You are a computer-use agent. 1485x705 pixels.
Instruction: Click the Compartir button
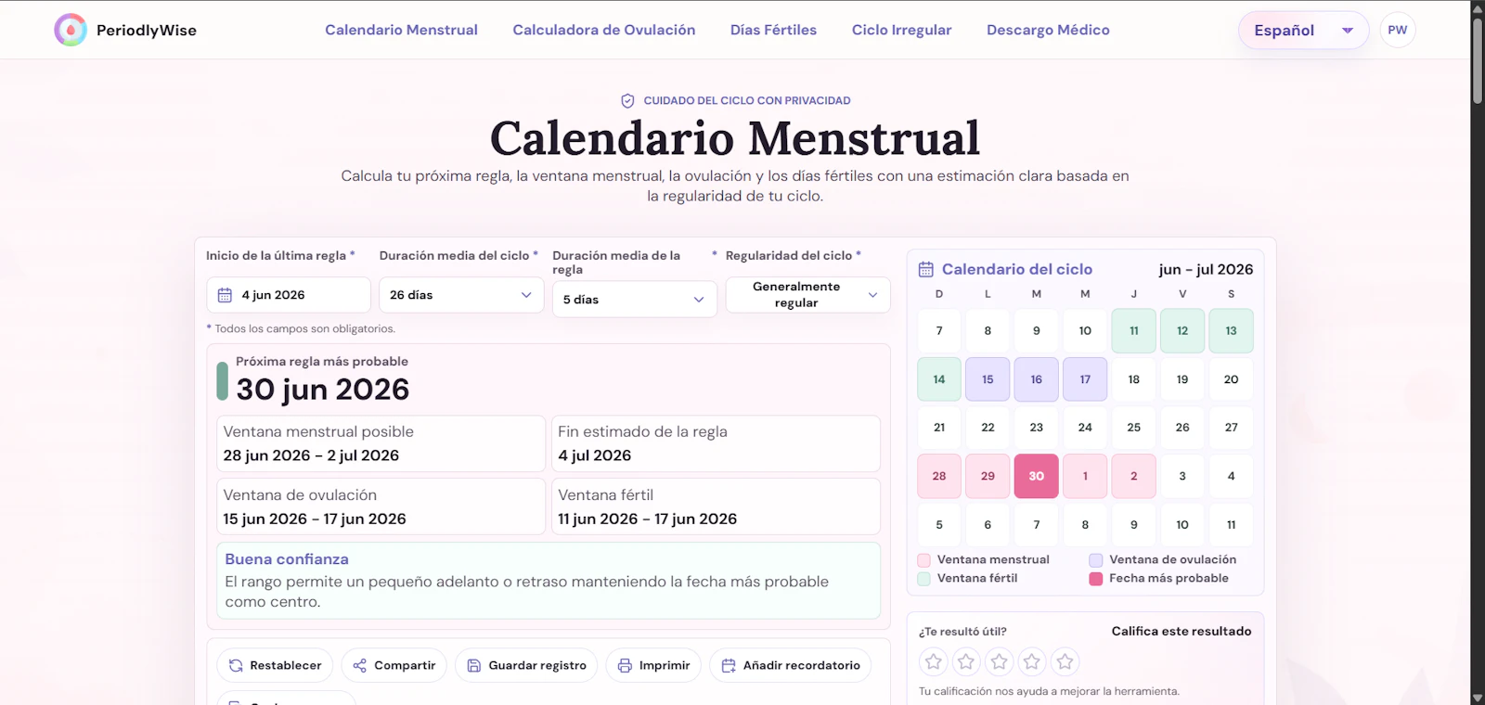pos(394,665)
